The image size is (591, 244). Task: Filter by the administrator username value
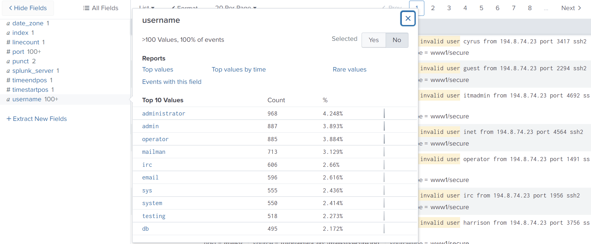click(164, 114)
